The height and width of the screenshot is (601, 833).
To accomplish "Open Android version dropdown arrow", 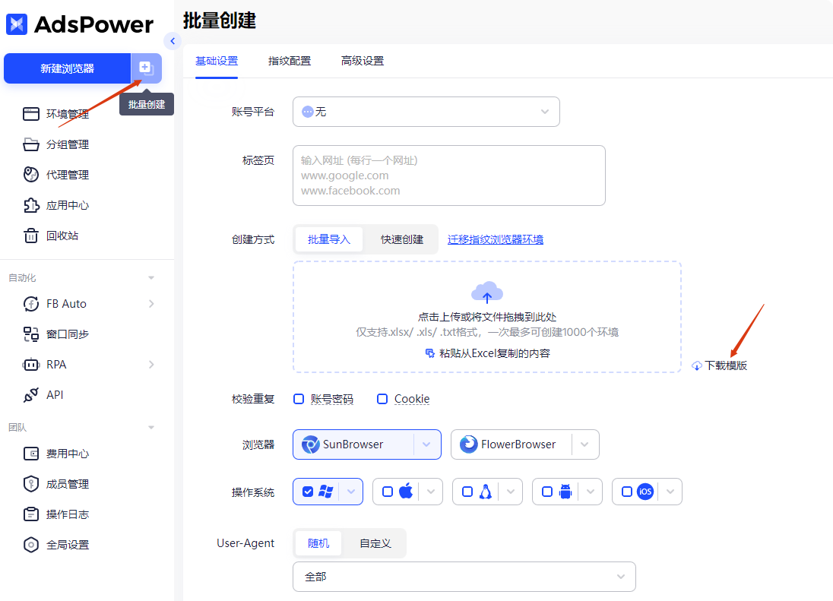I will 591,492.
